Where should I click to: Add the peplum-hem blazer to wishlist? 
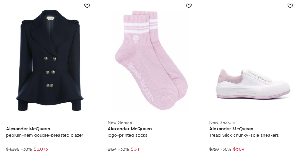click(x=87, y=6)
